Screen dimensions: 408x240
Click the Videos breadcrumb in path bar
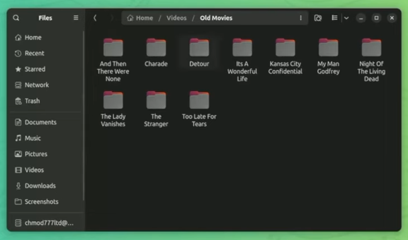(x=177, y=18)
